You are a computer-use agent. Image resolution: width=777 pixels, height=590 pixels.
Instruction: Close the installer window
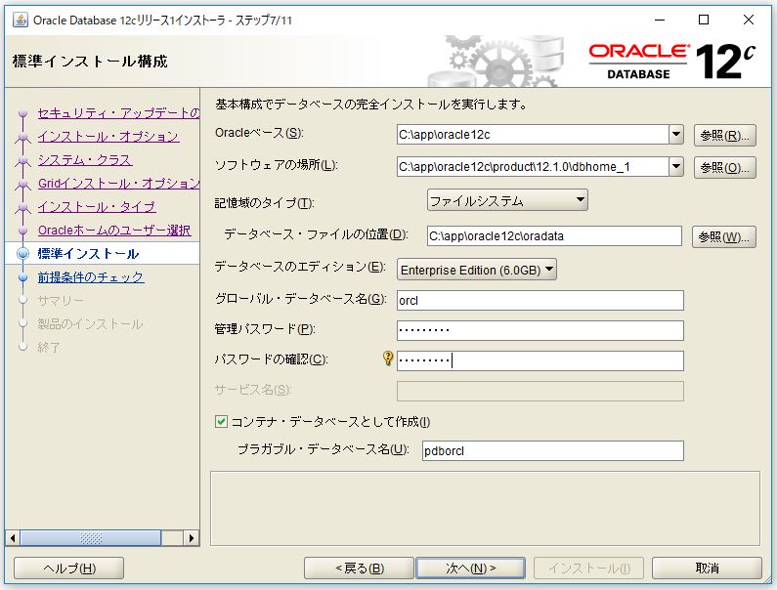coord(749,20)
